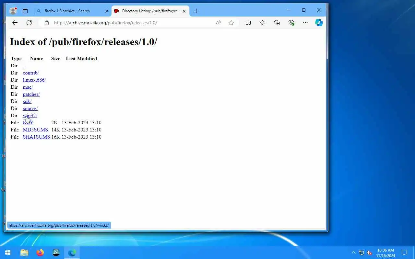
Task: Open the notification center
Action: 404,253
